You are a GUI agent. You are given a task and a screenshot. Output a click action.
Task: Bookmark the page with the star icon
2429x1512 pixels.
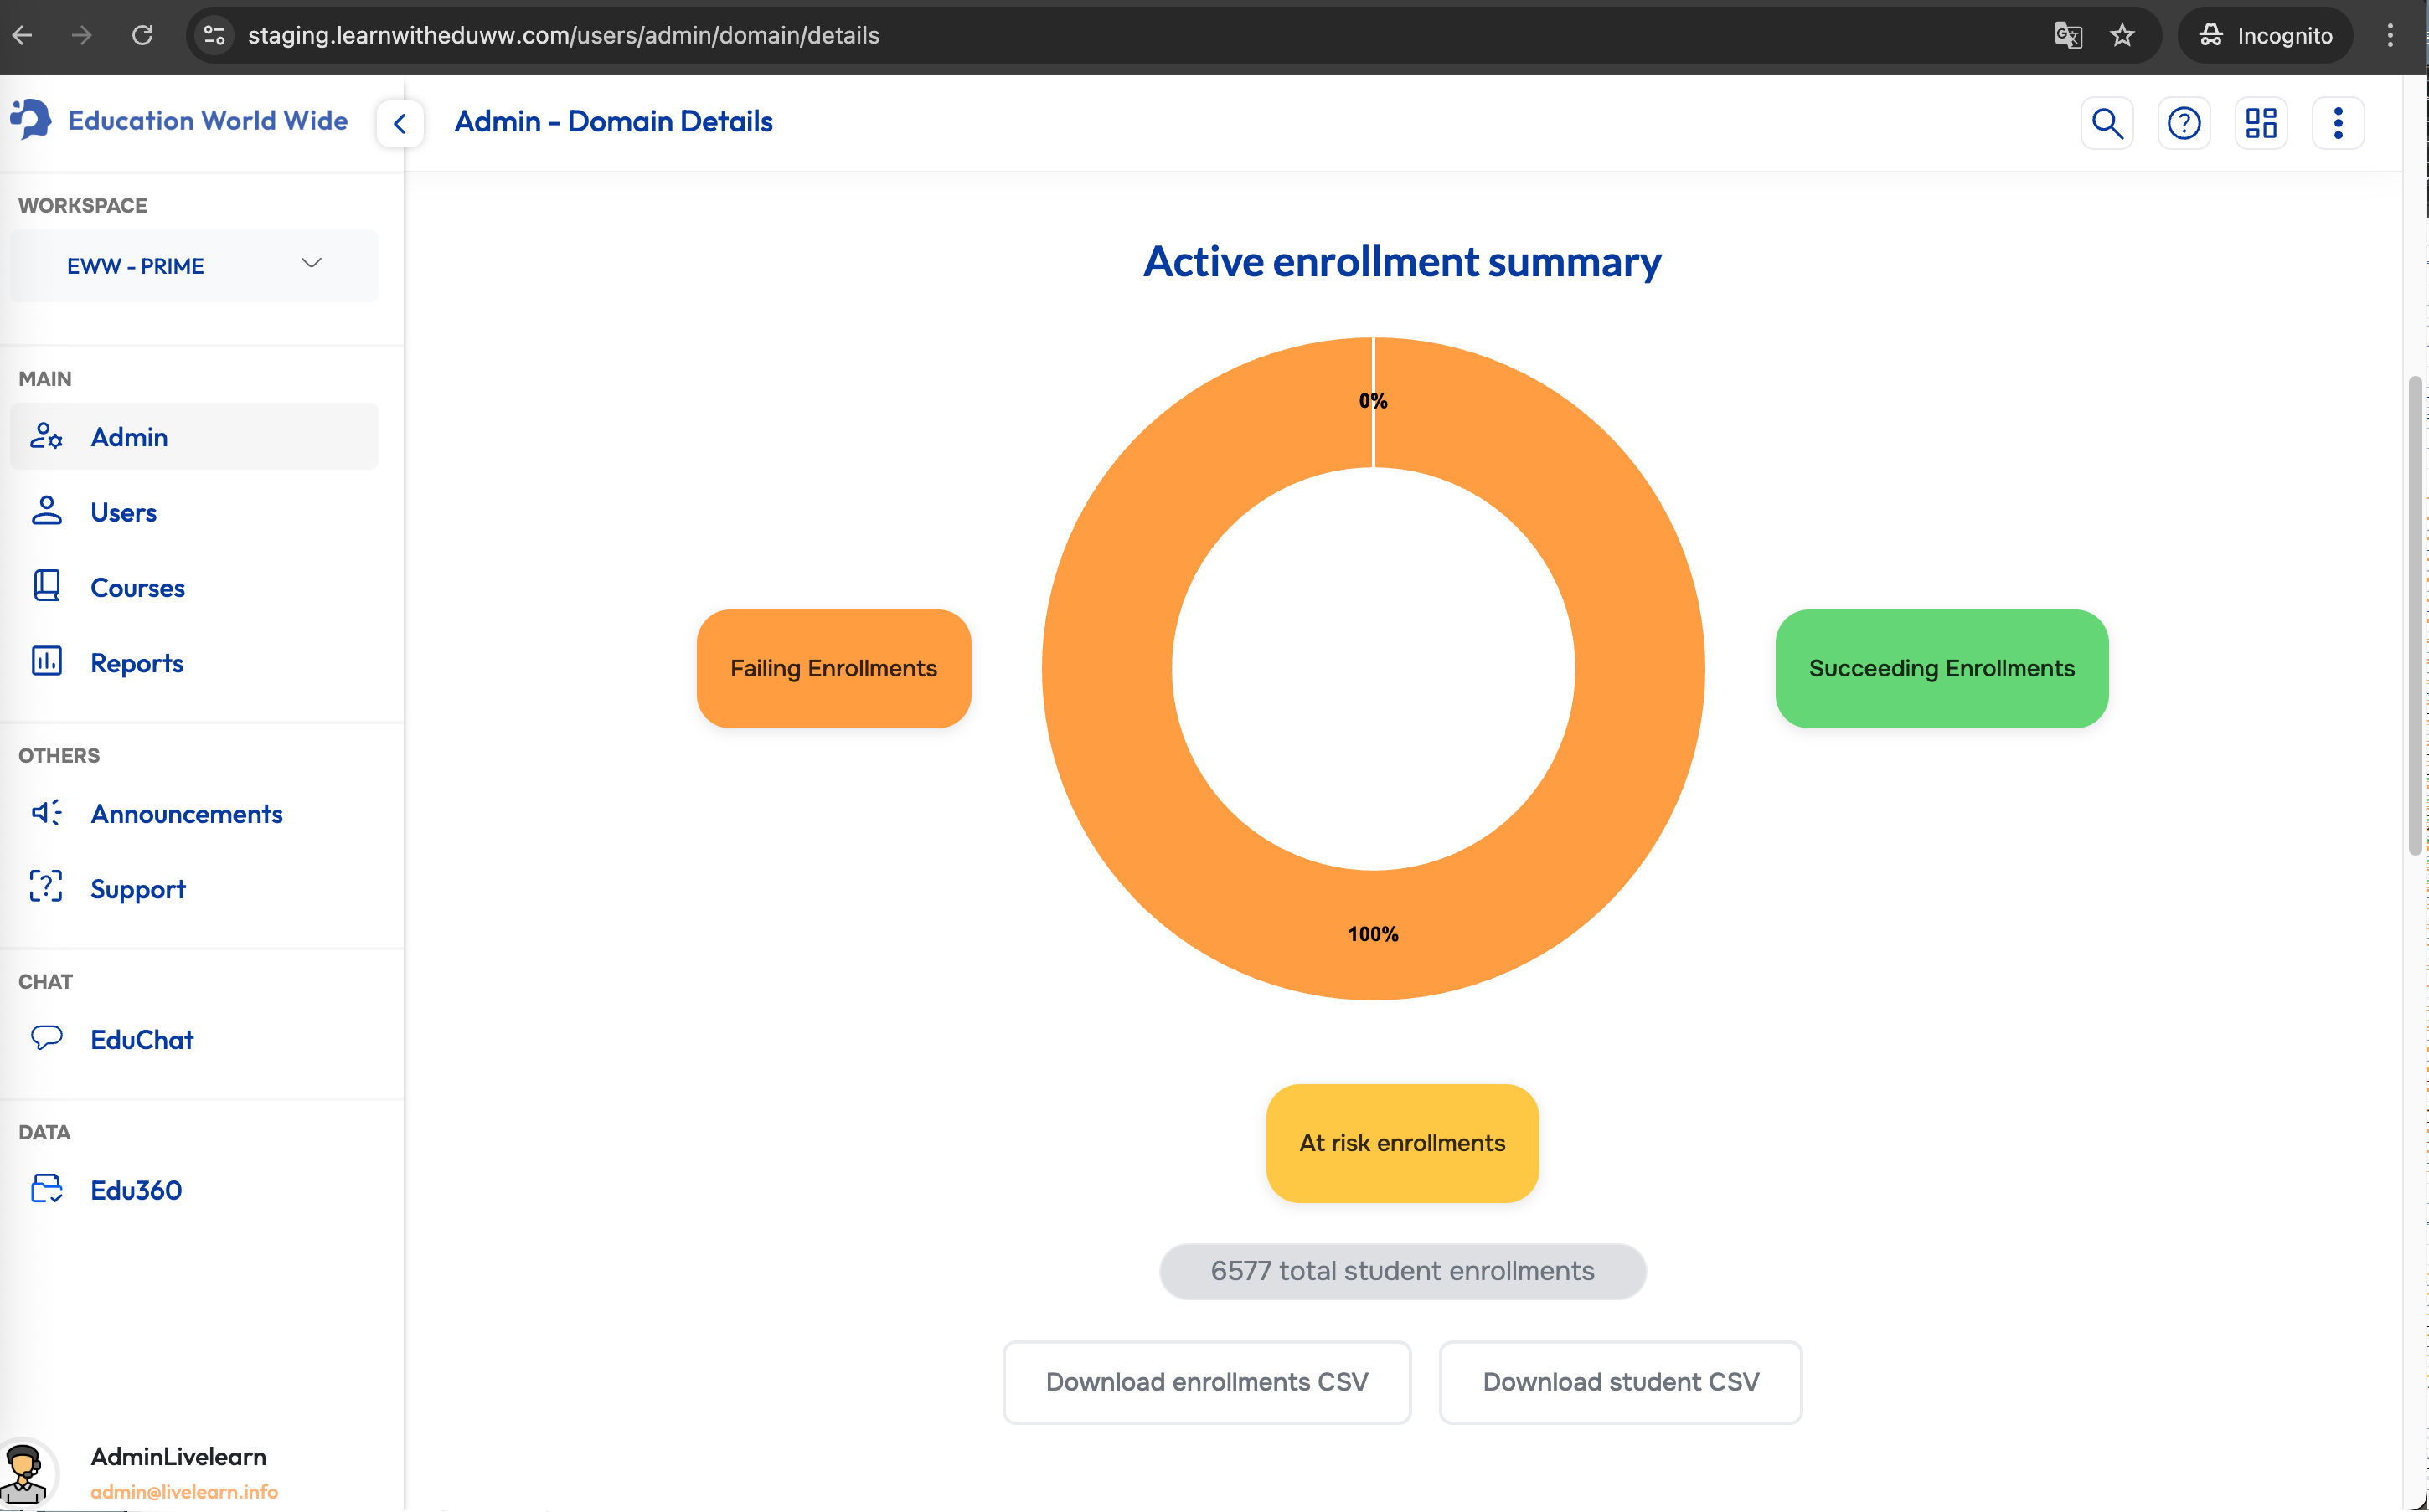[x=2122, y=36]
